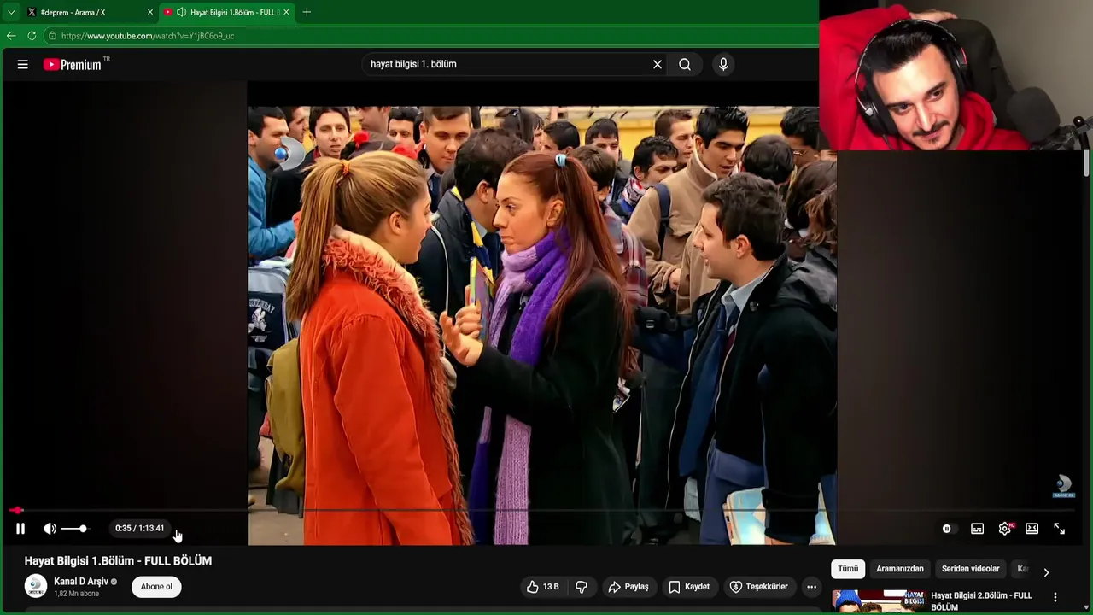This screenshot has width=1093, height=615.
Task: Clear the search box text
Action: 658,64
